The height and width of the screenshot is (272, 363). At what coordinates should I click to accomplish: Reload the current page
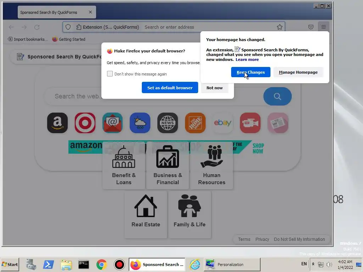(37, 27)
